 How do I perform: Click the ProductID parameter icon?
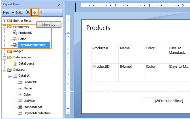coord(15,33)
